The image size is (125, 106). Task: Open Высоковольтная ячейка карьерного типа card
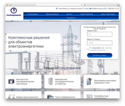click(101, 81)
